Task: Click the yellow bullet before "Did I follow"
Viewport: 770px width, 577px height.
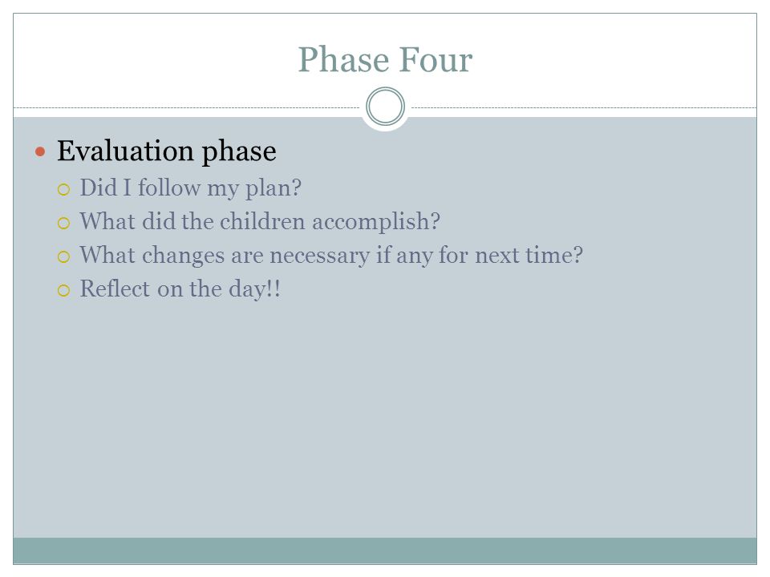Action: (64, 189)
